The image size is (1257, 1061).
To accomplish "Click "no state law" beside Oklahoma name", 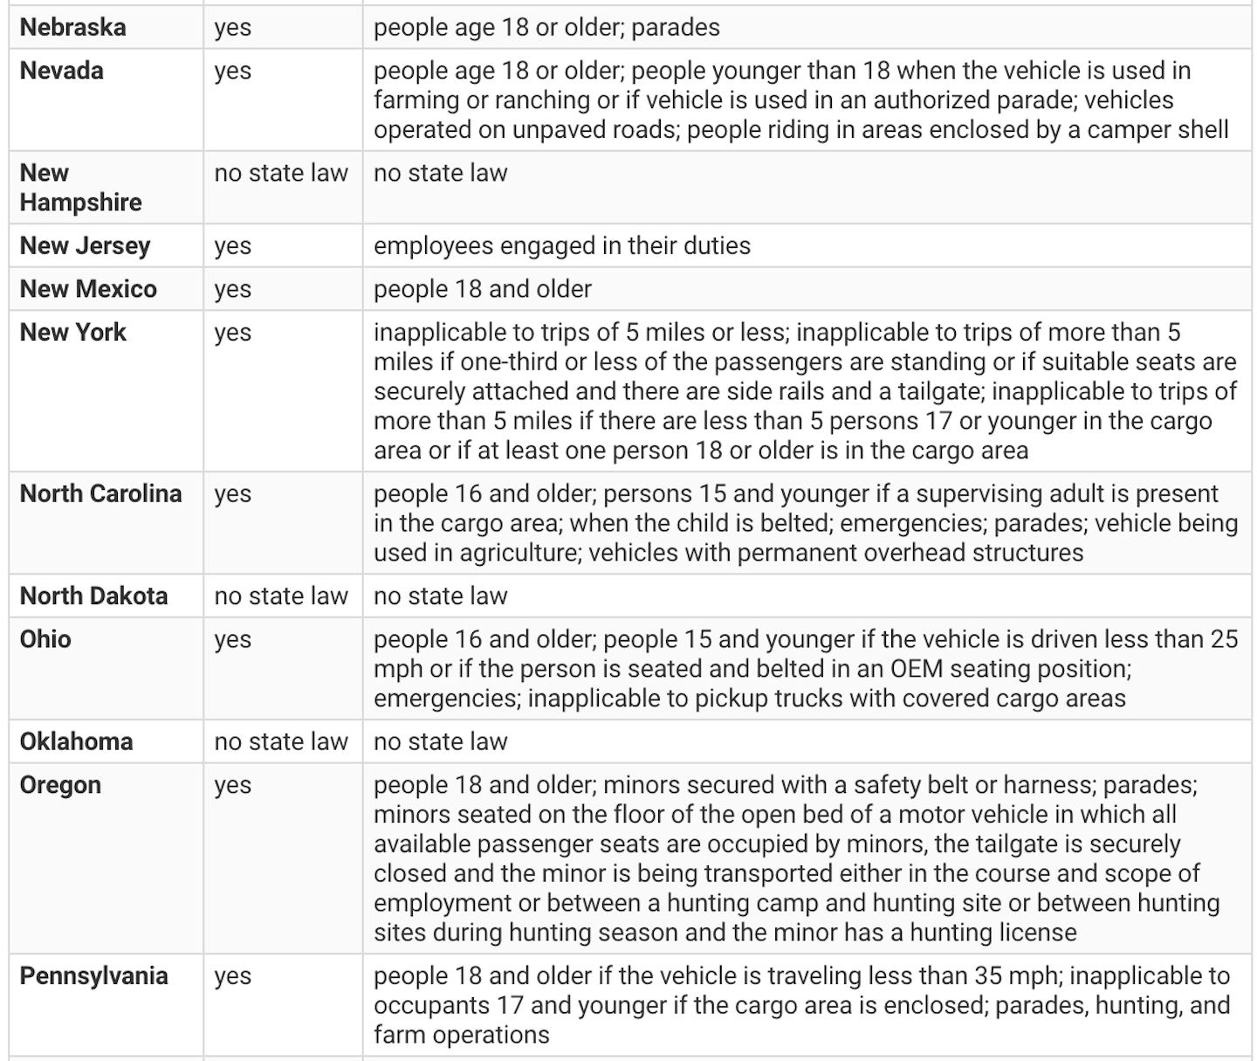I will tap(281, 741).
